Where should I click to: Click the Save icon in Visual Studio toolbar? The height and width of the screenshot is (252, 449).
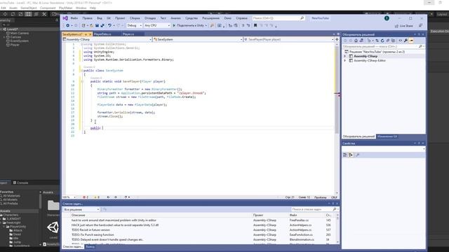pyautogui.click(x=97, y=25)
